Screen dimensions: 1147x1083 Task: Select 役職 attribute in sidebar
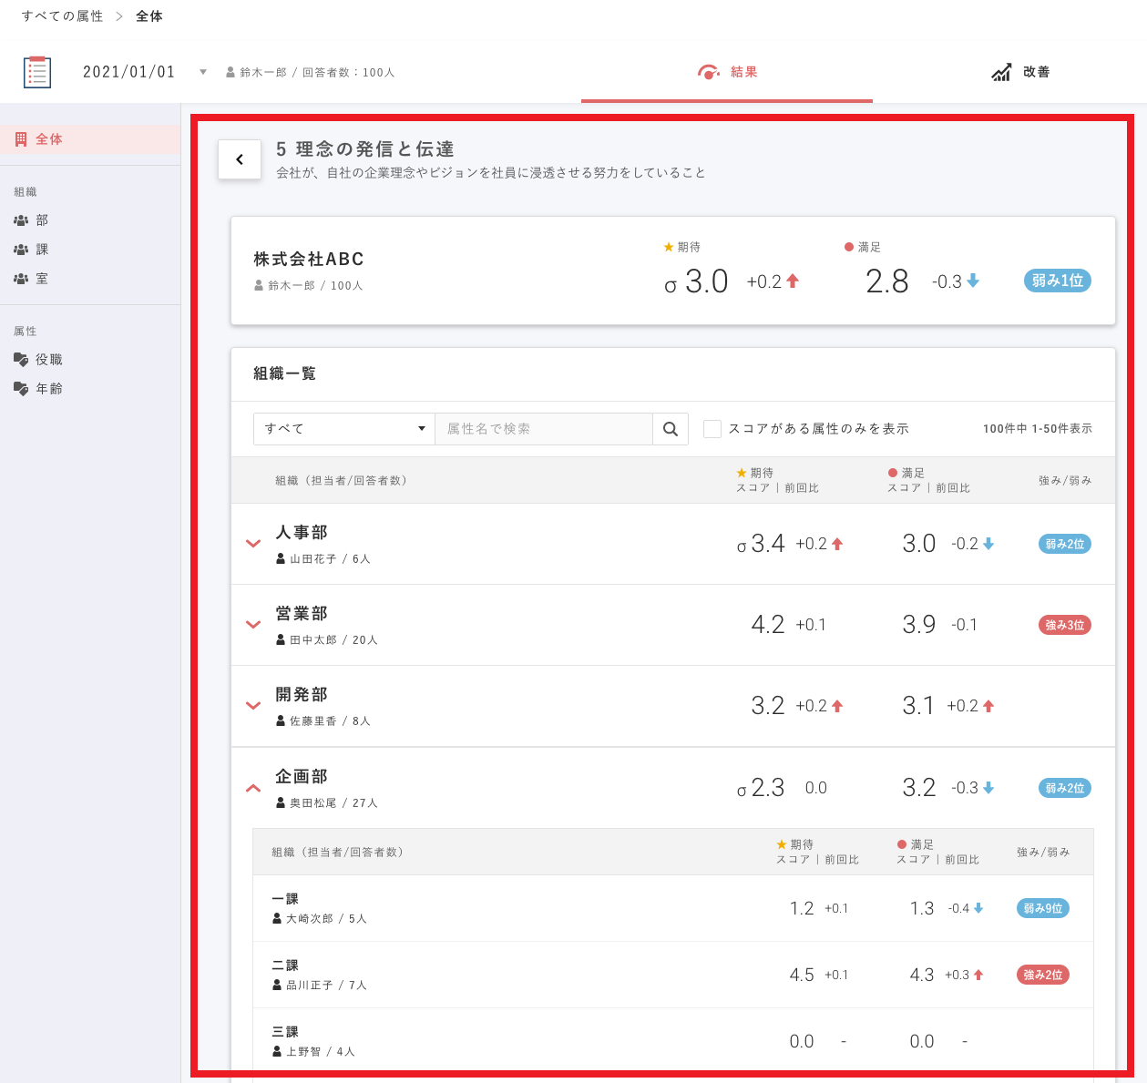click(x=48, y=360)
